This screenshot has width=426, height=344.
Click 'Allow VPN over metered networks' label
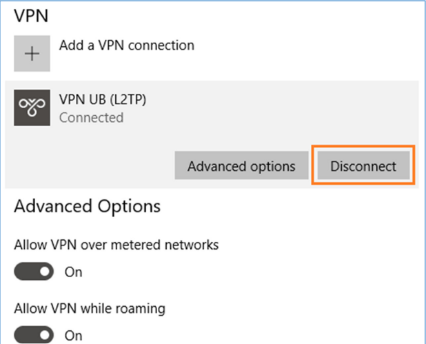(116, 245)
